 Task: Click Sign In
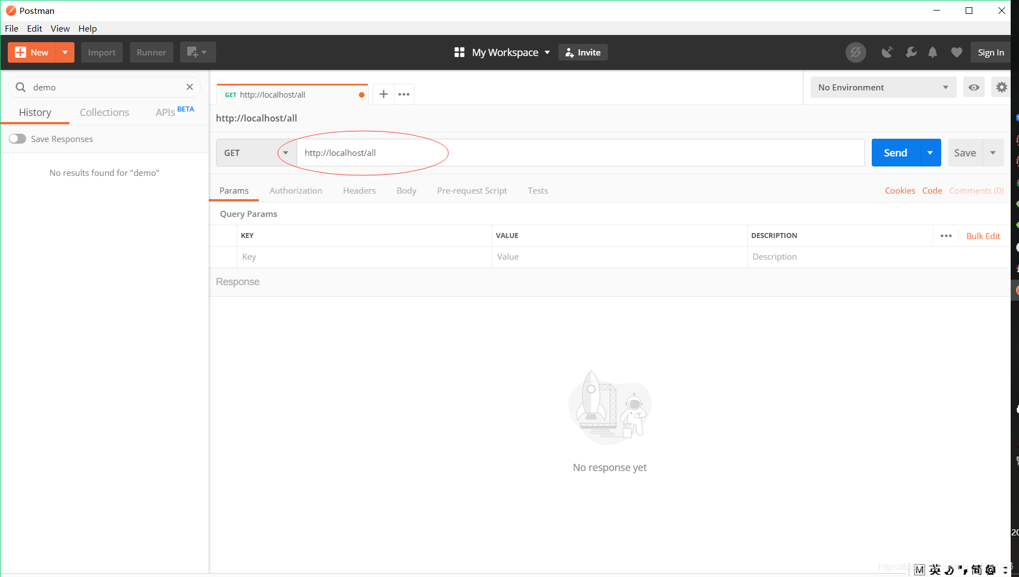tap(991, 52)
